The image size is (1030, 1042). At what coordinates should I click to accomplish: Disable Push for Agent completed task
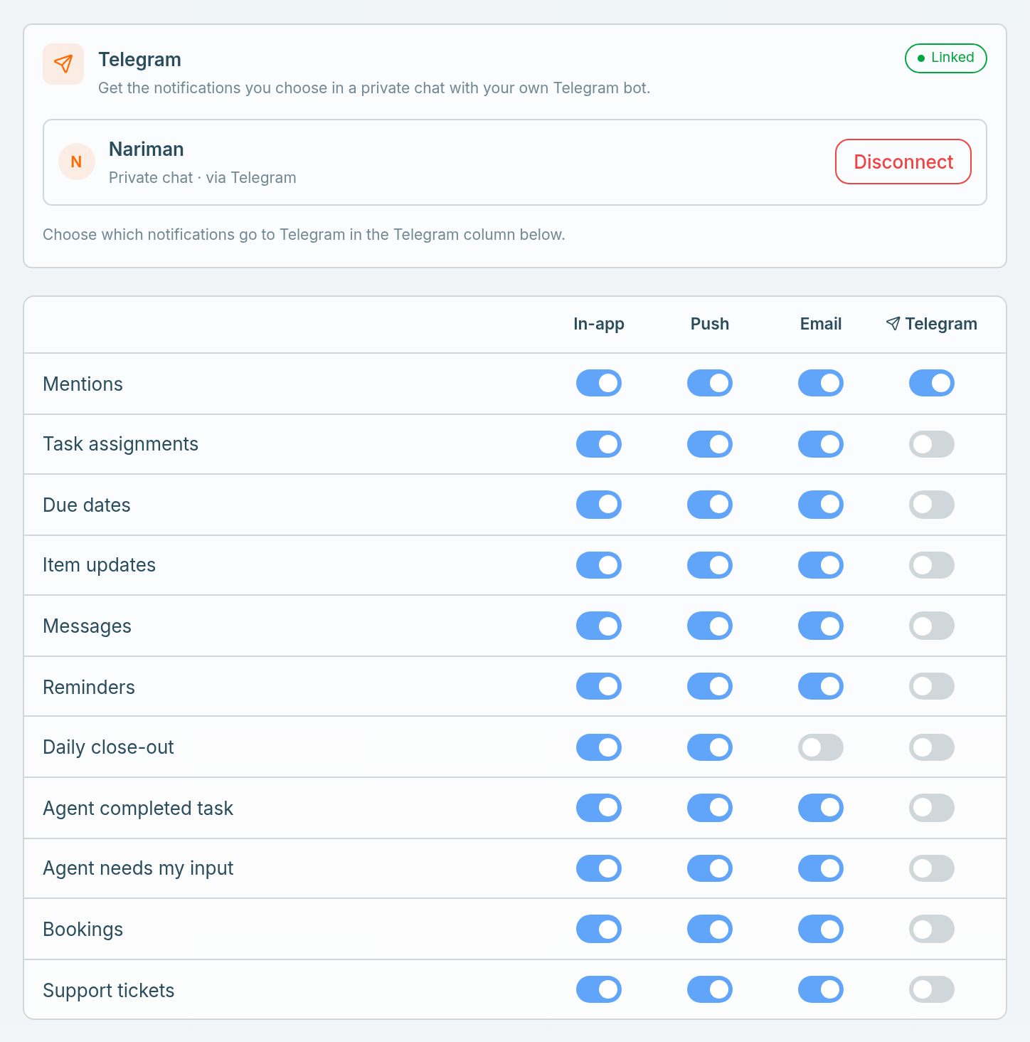click(710, 808)
